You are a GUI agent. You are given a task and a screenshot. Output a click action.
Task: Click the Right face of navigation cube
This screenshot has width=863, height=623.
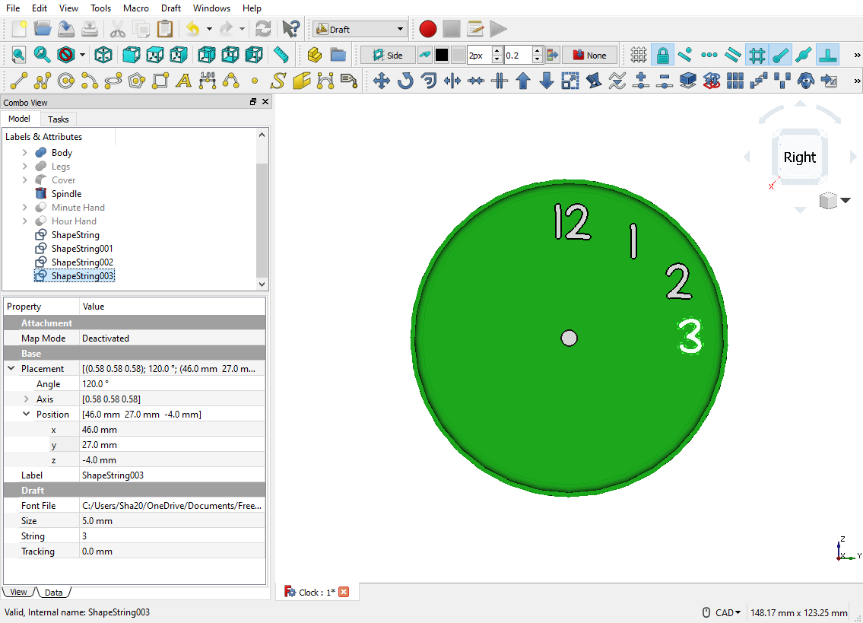[799, 157]
